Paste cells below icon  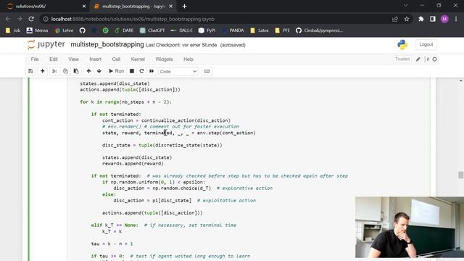[76, 71]
